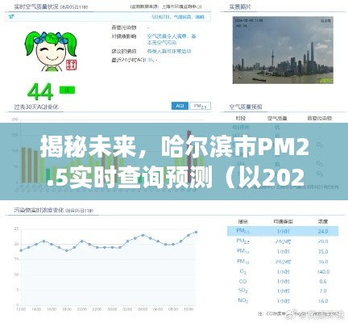The image size is (348, 323).
Task: Select the CO row showing 0.6
Action: tap(283, 282)
